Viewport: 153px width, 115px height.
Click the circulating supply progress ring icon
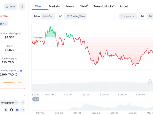[x=16, y=74]
